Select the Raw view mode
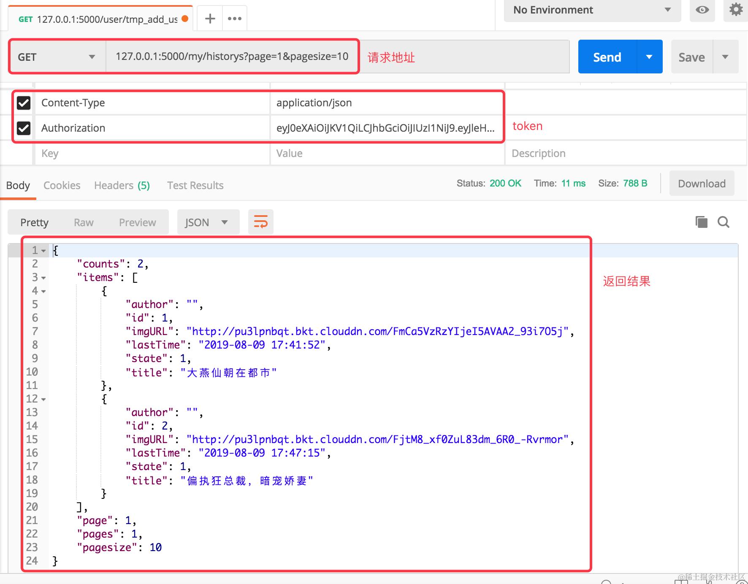Screen dimensions: 748x584 pyautogui.click(x=84, y=222)
